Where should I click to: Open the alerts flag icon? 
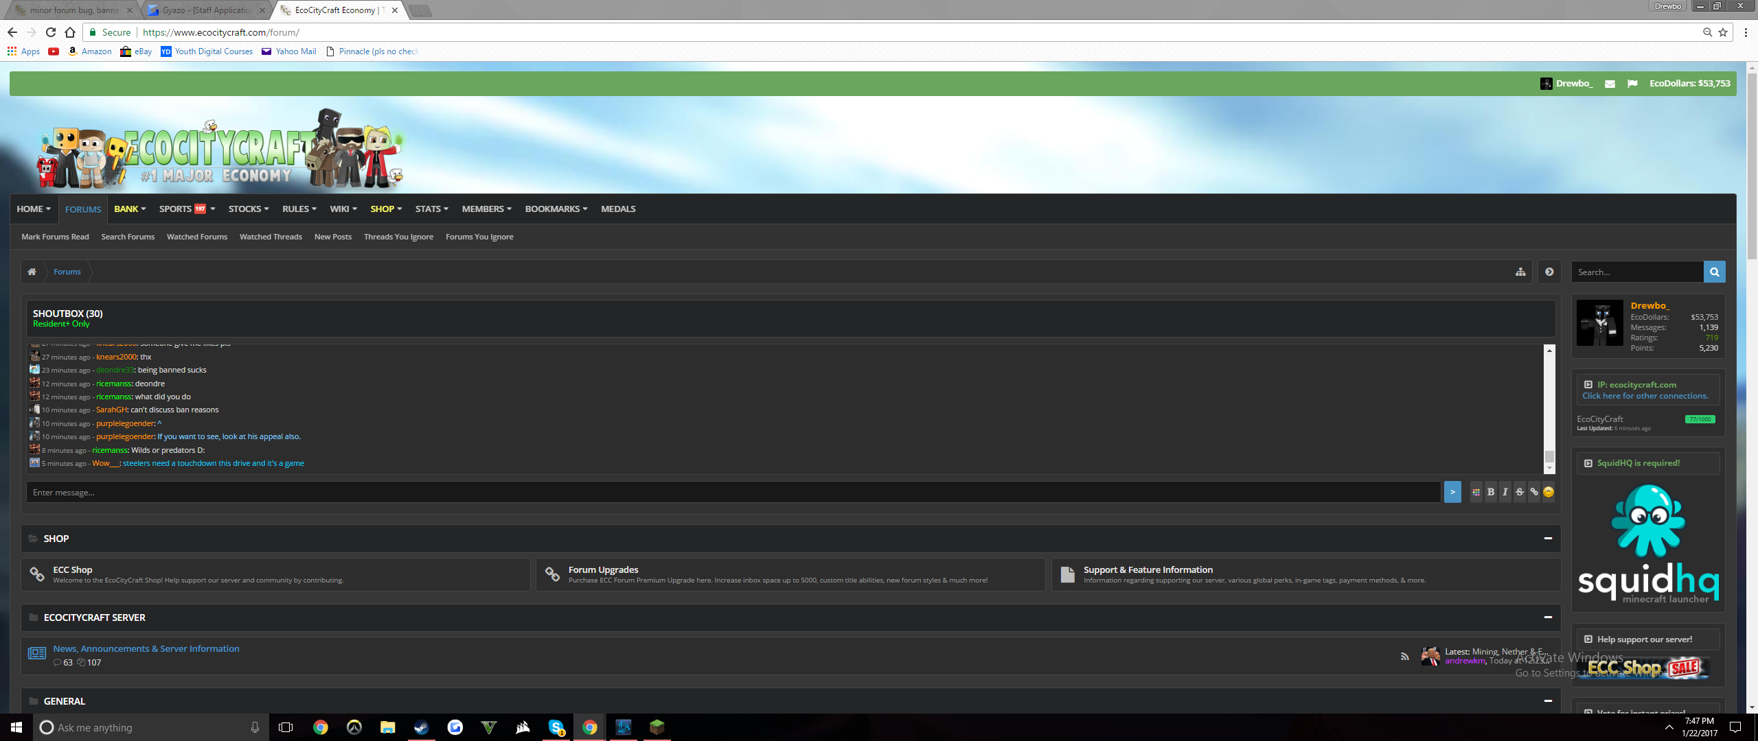pyautogui.click(x=1632, y=84)
